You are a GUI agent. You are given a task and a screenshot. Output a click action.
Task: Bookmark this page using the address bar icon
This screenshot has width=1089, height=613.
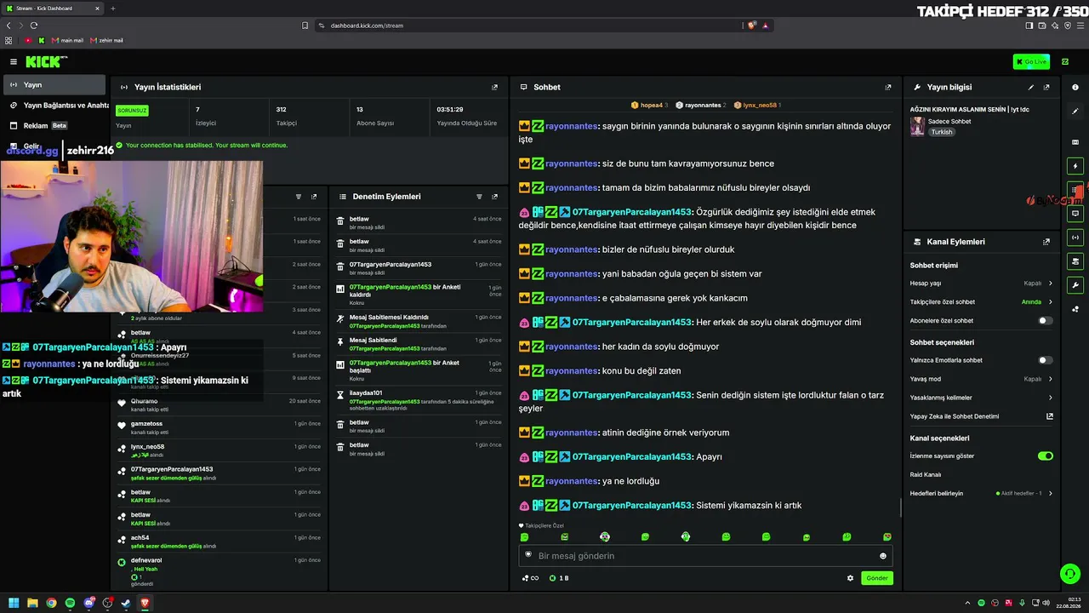click(x=305, y=26)
